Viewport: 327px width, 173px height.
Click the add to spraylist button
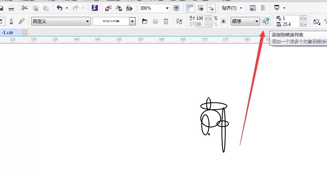266,21
